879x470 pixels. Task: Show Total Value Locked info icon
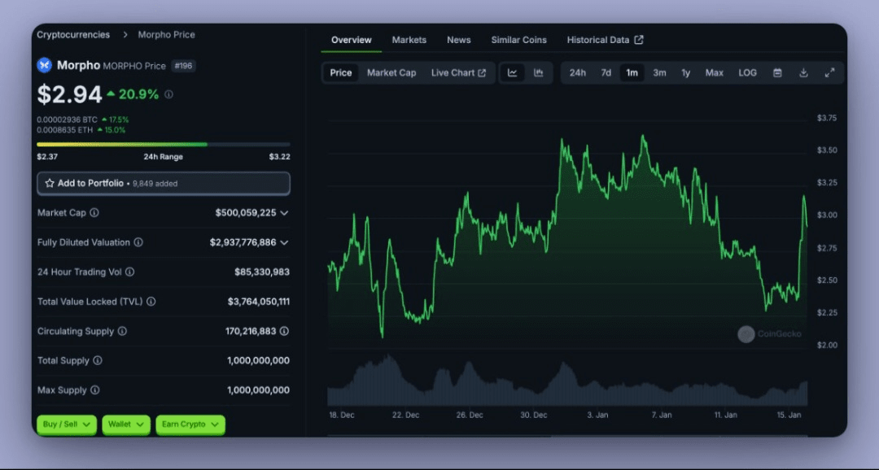click(151, 302)
